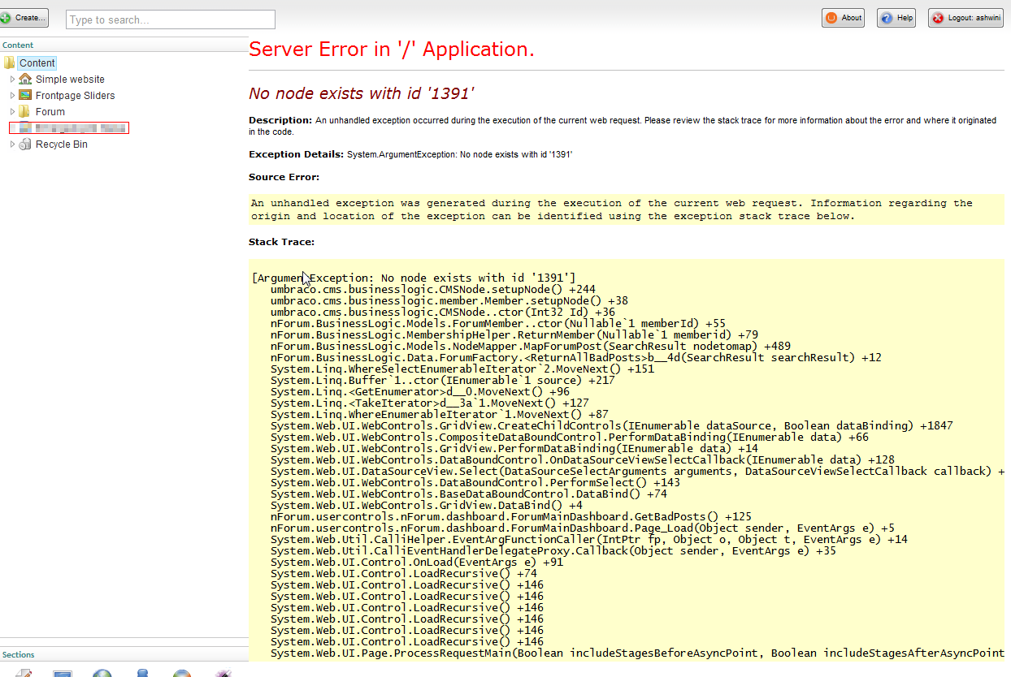Select the Frontpage Sliders tree item
Image resolution: width=1011 pixels, height=677 pixels.
(x=76, y=96)
